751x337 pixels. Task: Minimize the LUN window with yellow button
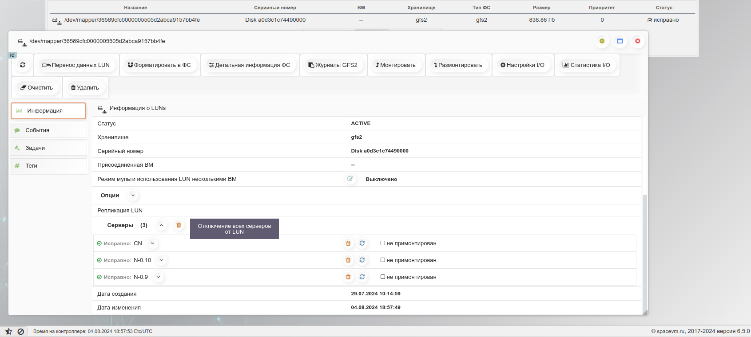point(602,41)
